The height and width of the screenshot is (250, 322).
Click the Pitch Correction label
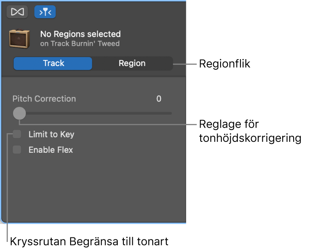[x=44, y=99]
